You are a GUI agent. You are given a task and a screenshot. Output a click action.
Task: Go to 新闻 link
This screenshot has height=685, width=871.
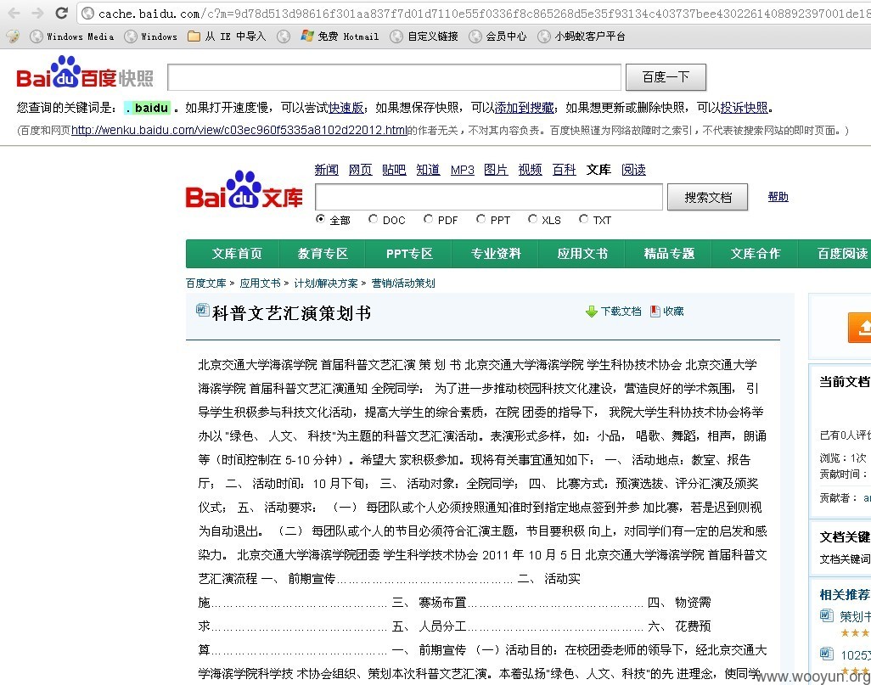point(326,170)
